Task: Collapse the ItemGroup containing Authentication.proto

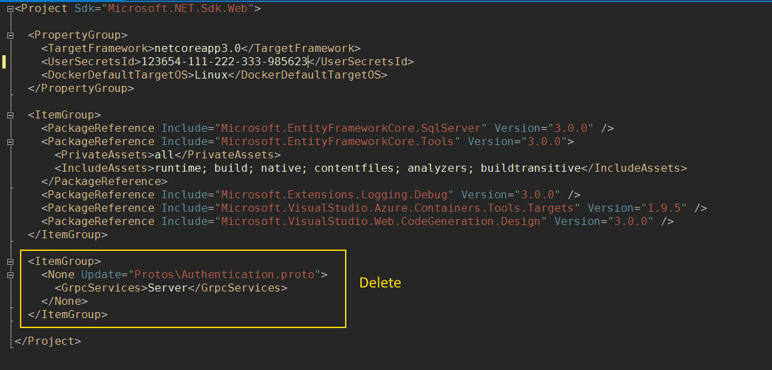Action: point(10,262)
